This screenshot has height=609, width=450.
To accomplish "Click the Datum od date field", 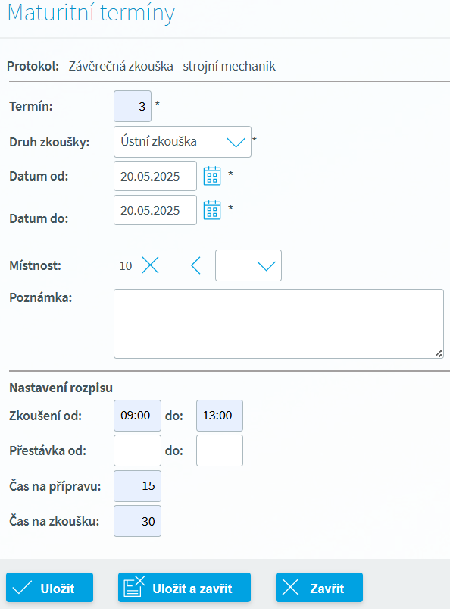I will click(x=155, y=176).
